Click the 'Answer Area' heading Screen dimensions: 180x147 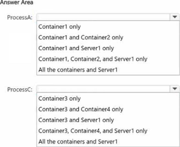pyautogui.click(x=13, y=3)
